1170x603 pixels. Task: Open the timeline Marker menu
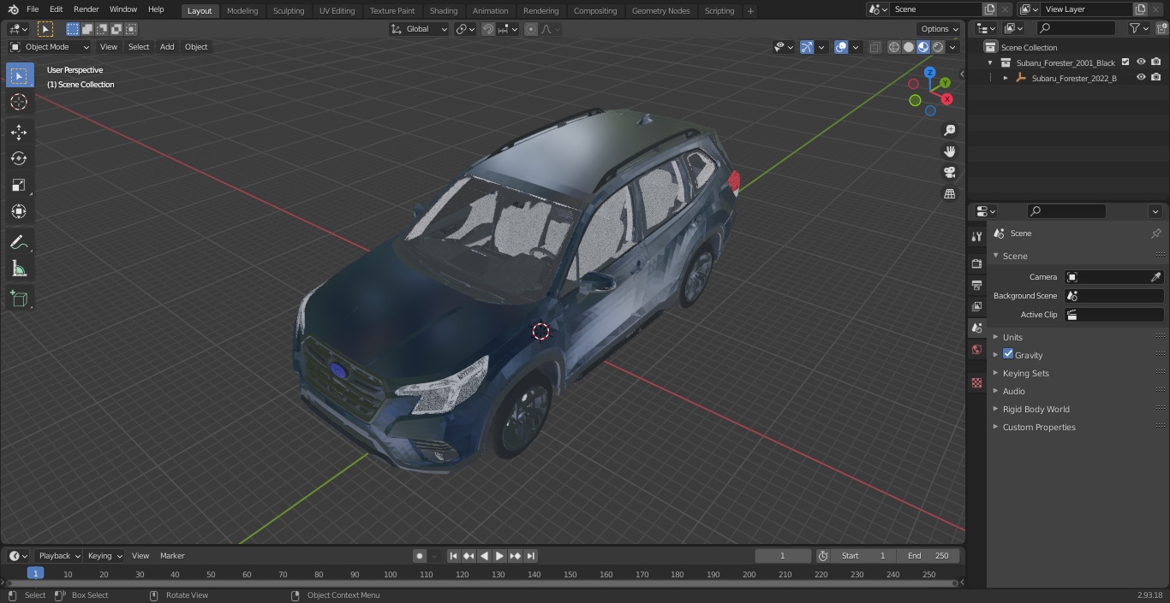pyautogui.click(x=172, y=556)
